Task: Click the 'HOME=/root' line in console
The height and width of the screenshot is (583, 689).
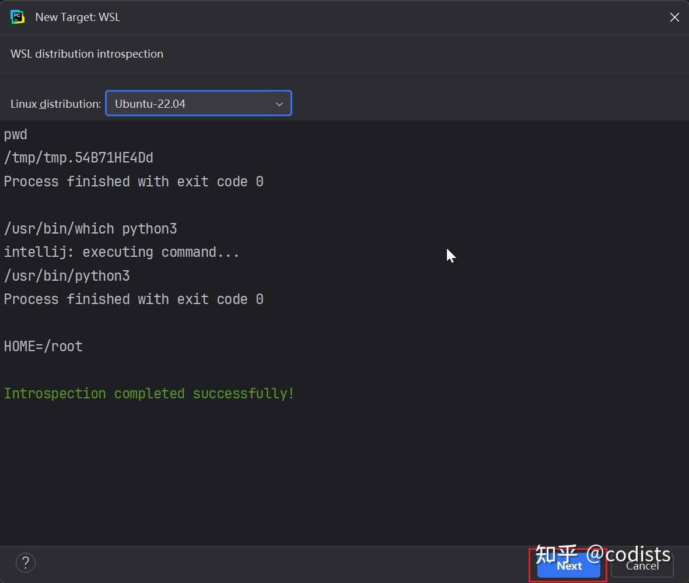Action: pos(43,346)
